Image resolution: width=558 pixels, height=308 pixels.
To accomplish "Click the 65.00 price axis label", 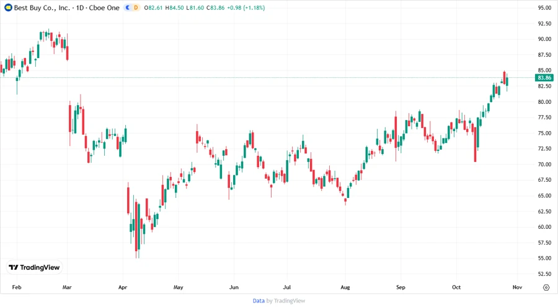I will point(544,195).
